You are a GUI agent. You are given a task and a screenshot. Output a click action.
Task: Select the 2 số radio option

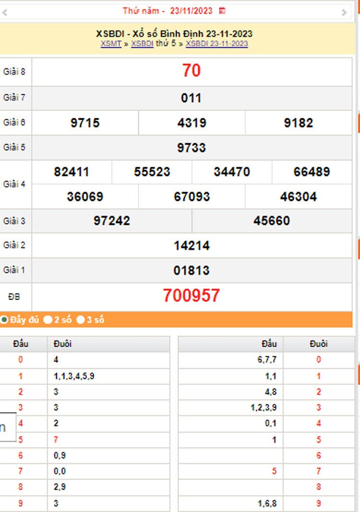48,320
